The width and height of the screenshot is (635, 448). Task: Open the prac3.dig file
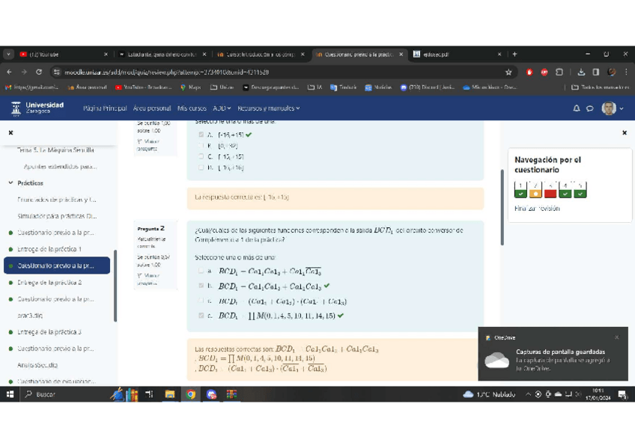point(30,316)
